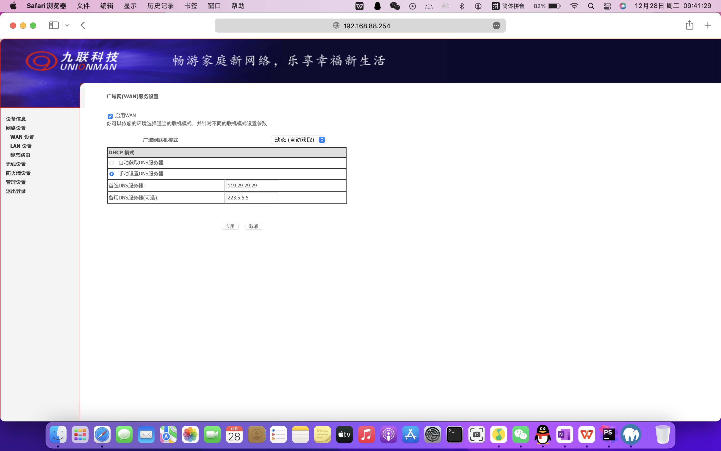Click the page options ellipsis in address bar

(496, 26)
